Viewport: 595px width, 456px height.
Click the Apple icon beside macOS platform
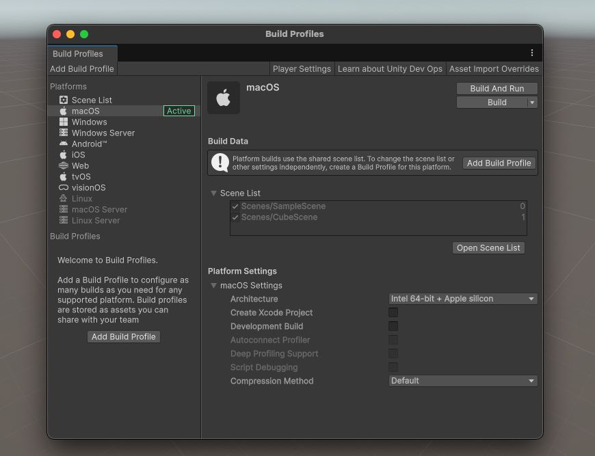pos(64,111)
